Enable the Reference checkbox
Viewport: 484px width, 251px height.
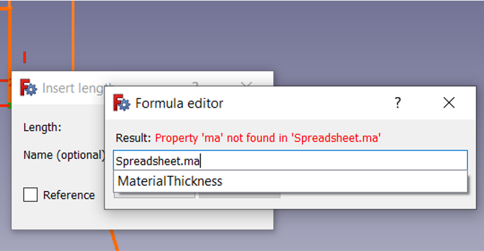point(30,195)
